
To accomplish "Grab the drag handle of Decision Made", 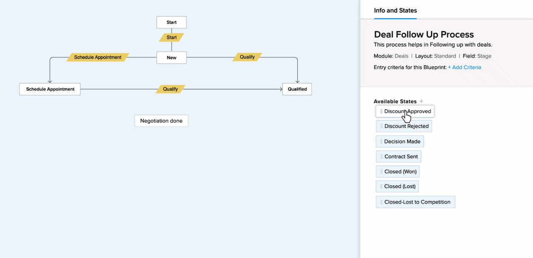I will tap(381, 141).
